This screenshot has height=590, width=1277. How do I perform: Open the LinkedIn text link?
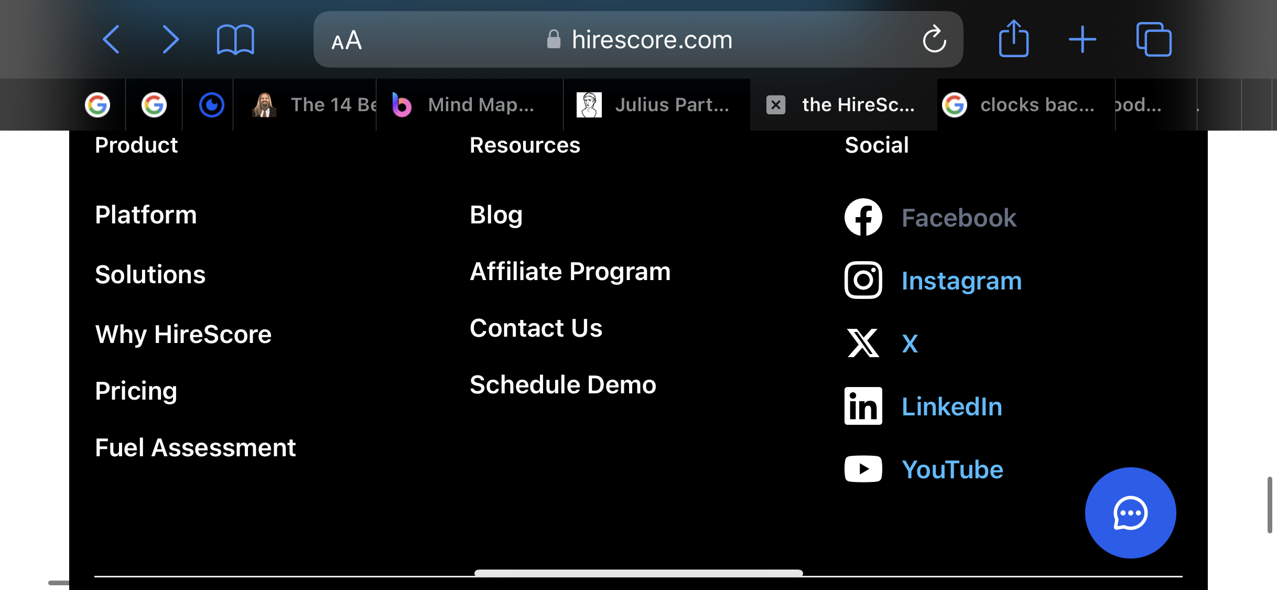tap(952, 406)
